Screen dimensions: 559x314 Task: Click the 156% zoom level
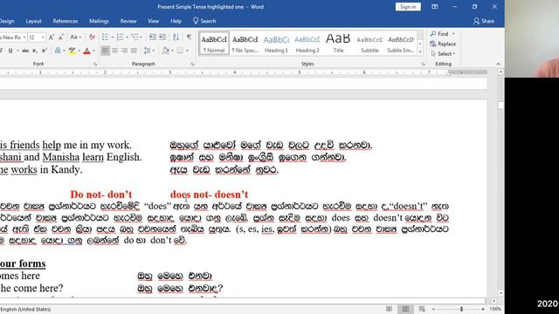[x=495, y=309]
